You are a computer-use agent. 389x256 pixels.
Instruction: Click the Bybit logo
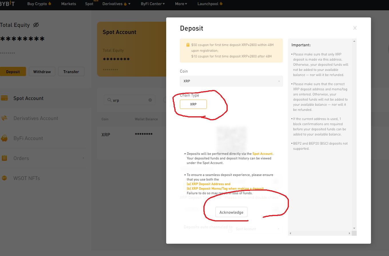point(7,4)
